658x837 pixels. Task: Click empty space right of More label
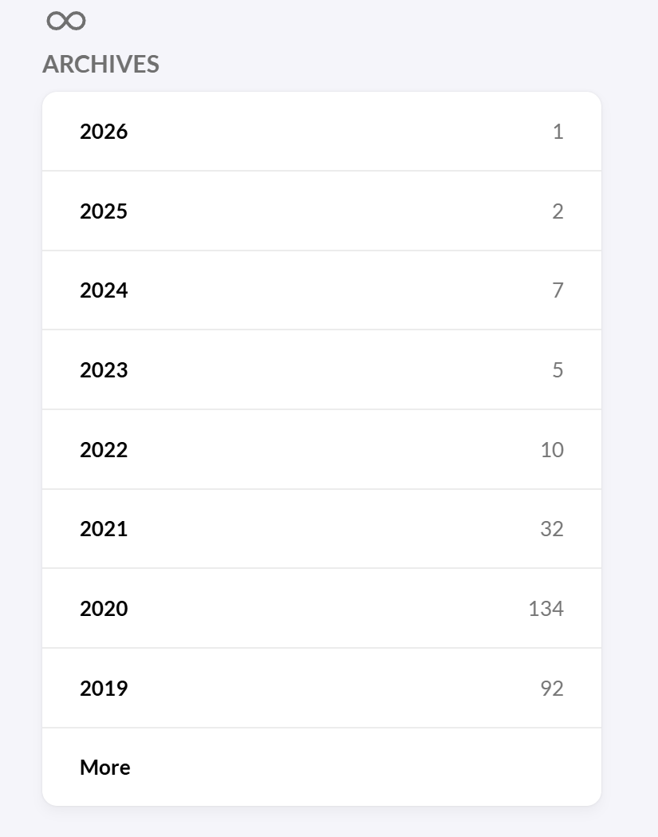click(359, 768)
